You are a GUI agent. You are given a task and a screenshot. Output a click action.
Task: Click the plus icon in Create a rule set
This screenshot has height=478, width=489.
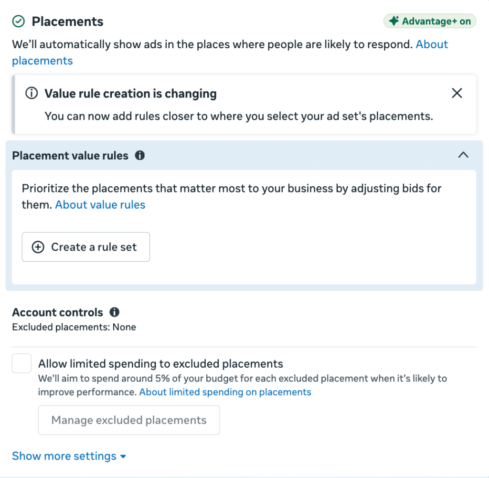click(38, 247)
